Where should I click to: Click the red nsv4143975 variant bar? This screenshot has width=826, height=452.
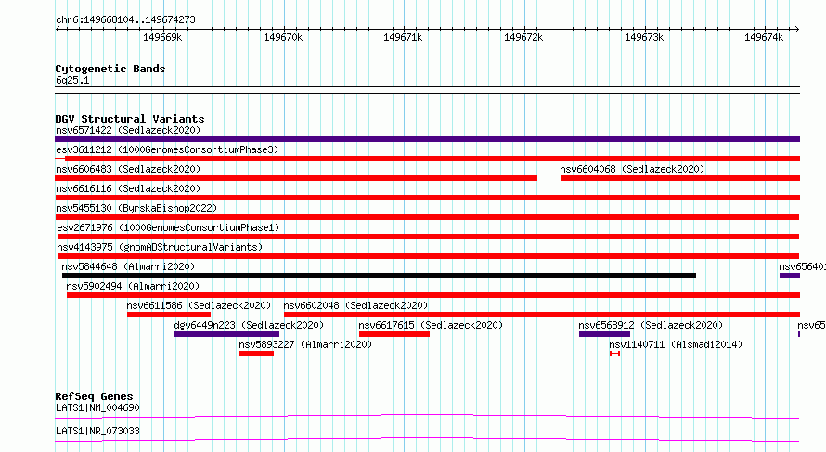(428, 256)
